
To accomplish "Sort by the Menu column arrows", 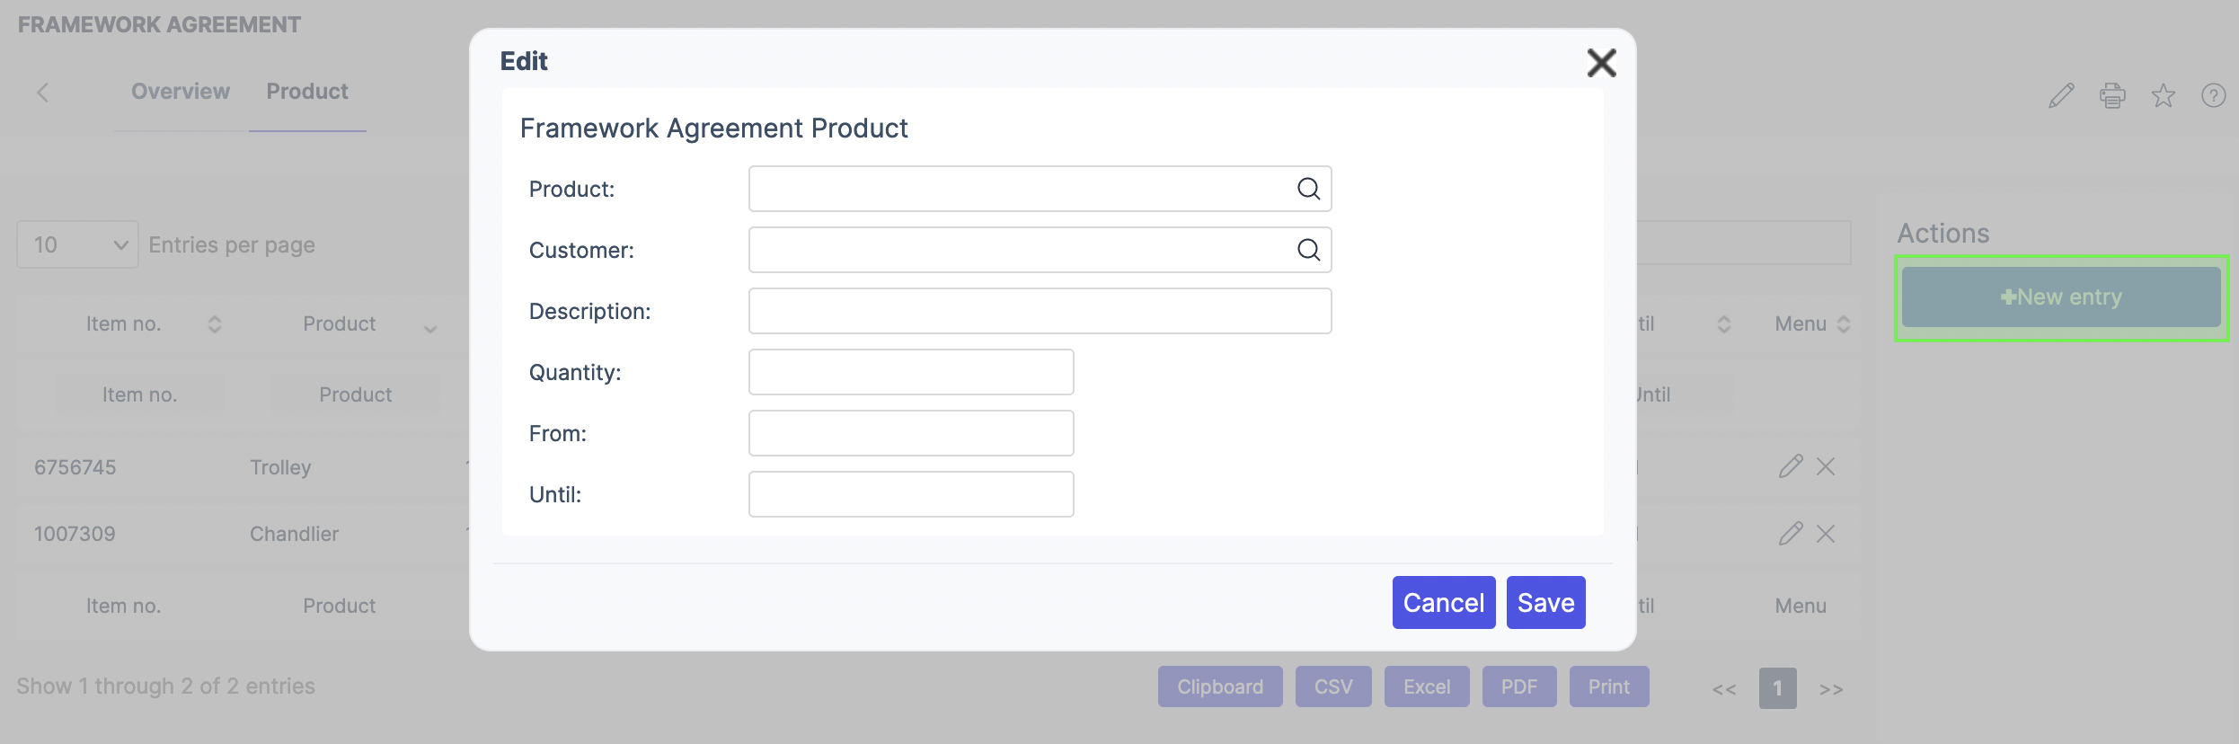I will [1844, 324].
